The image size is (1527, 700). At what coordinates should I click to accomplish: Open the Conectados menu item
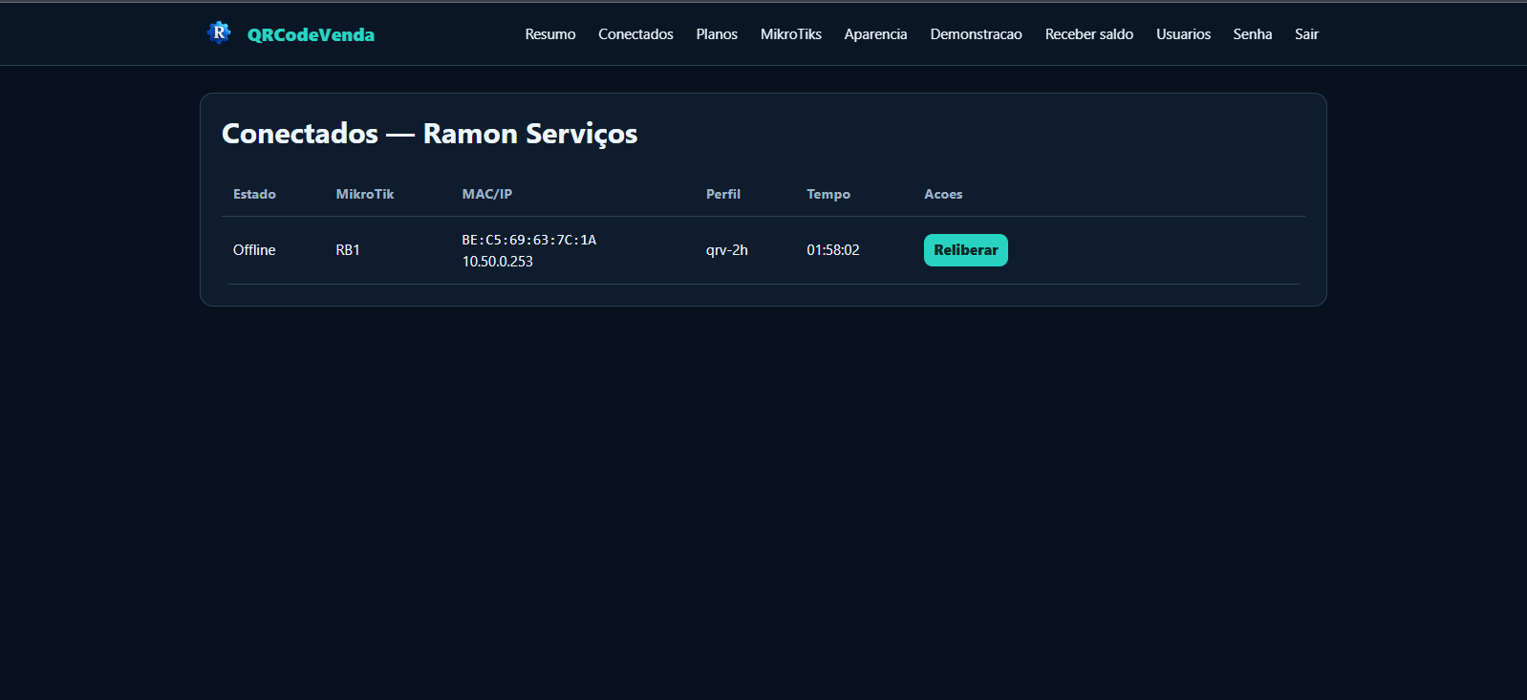[635, 34]
